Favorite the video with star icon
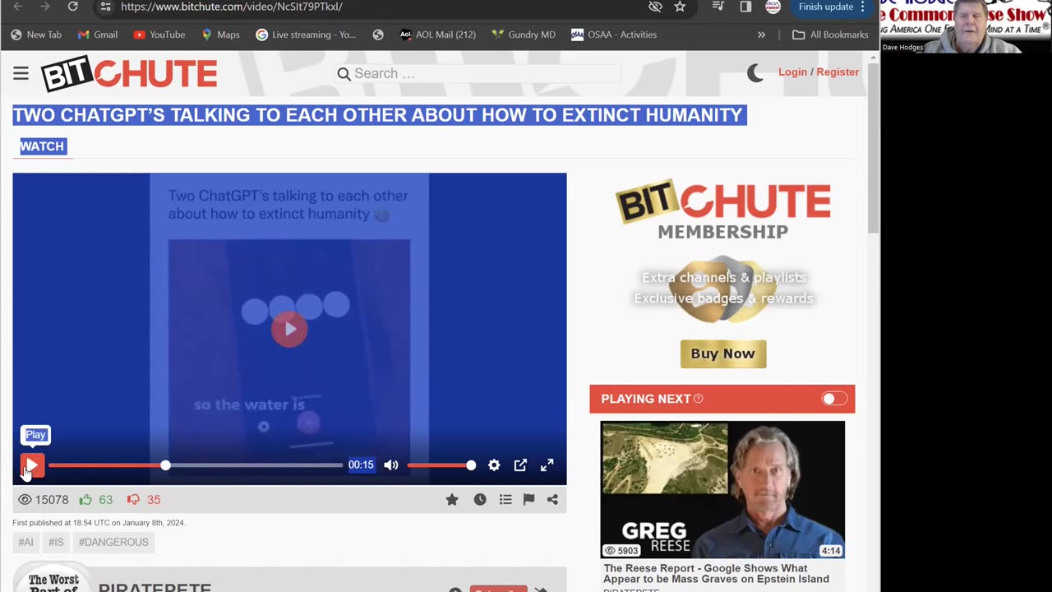The width and height of the screenshot is (1052, 592). point(452,499)
